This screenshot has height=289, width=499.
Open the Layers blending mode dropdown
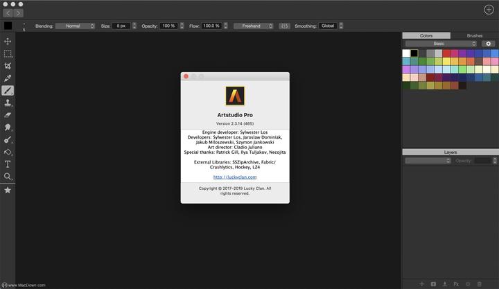tap(428, 161)
